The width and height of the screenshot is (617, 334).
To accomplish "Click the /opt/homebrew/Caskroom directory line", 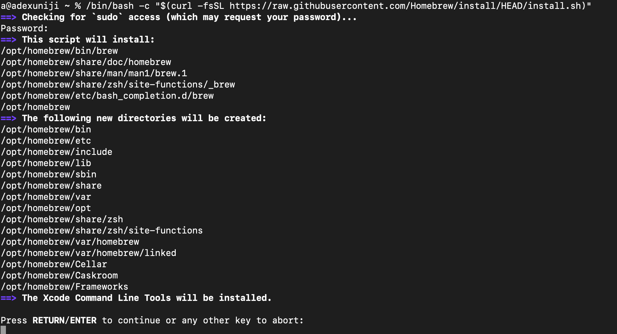I will click(59, 275).
